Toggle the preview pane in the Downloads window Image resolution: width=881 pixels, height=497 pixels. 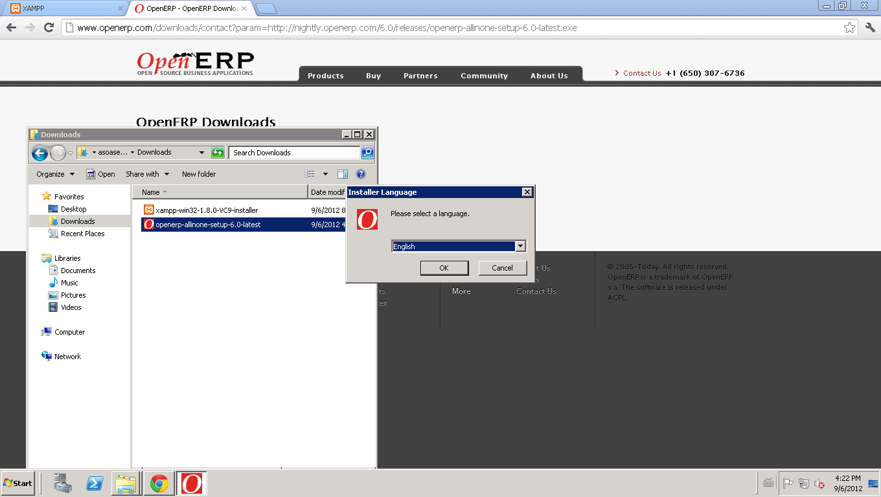point(342,173)
